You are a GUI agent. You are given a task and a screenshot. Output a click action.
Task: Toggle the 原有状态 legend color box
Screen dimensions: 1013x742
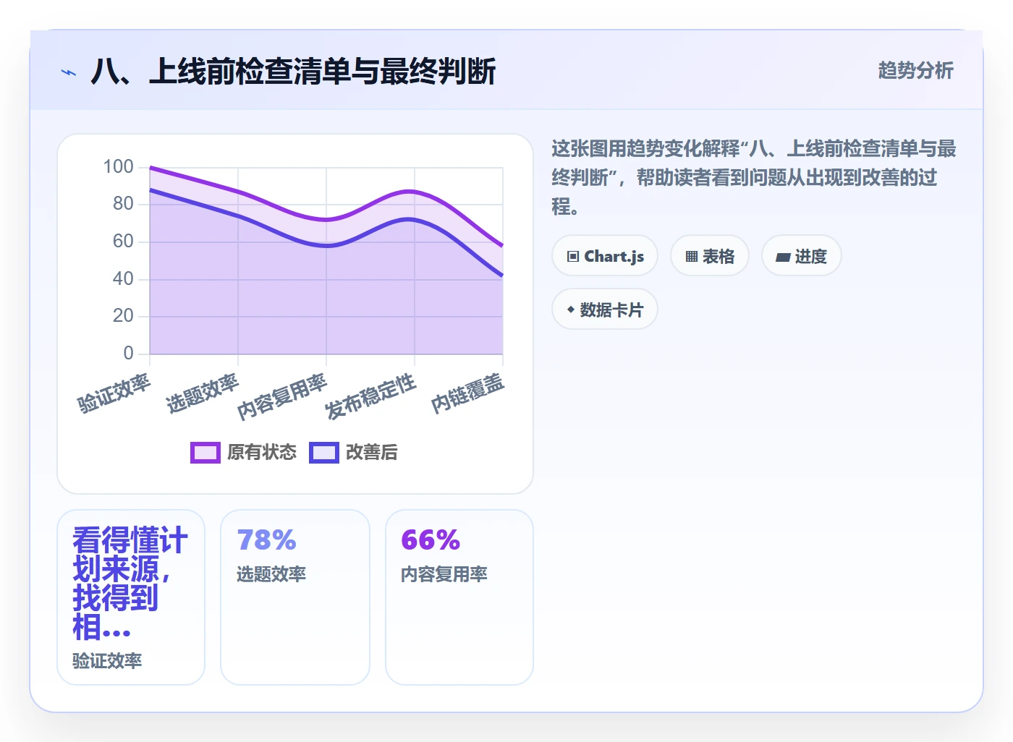[x=205, y=453]
